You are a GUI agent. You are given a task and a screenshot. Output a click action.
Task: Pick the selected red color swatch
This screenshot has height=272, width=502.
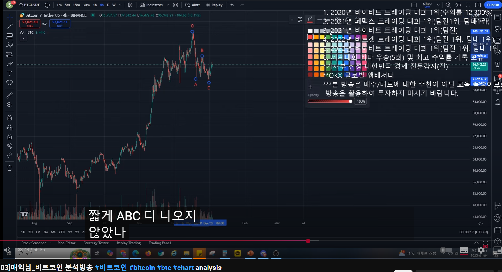(x=310, y=37)
